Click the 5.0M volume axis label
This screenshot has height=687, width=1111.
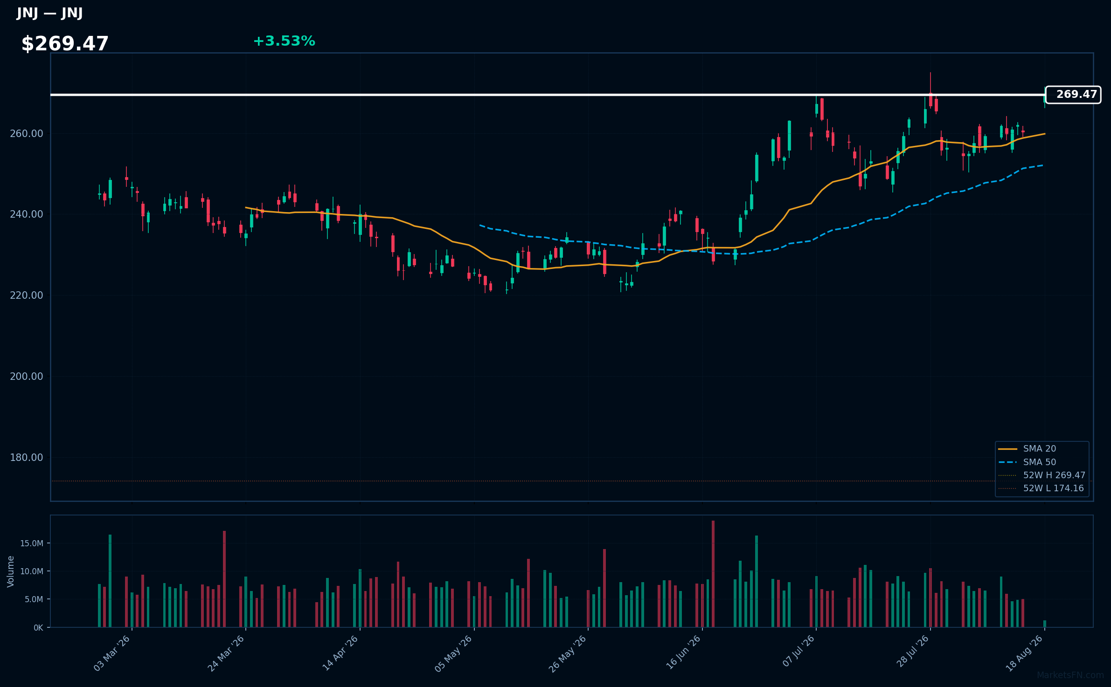click(x=34, y=599)
